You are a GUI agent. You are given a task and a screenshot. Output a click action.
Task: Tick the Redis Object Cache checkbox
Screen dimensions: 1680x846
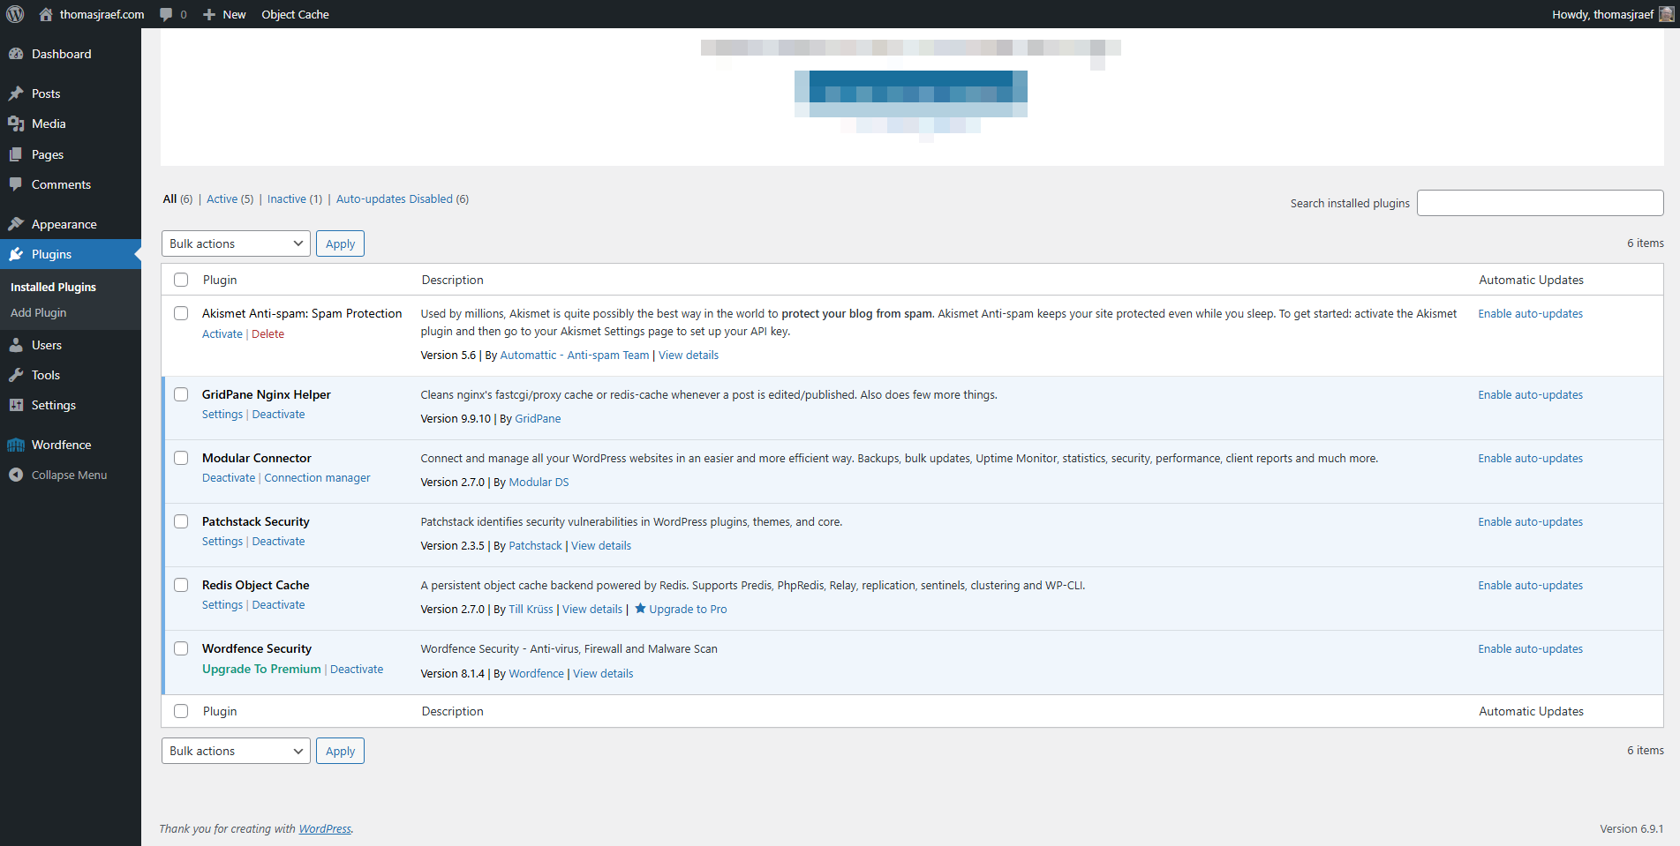[x=181, y=585]
